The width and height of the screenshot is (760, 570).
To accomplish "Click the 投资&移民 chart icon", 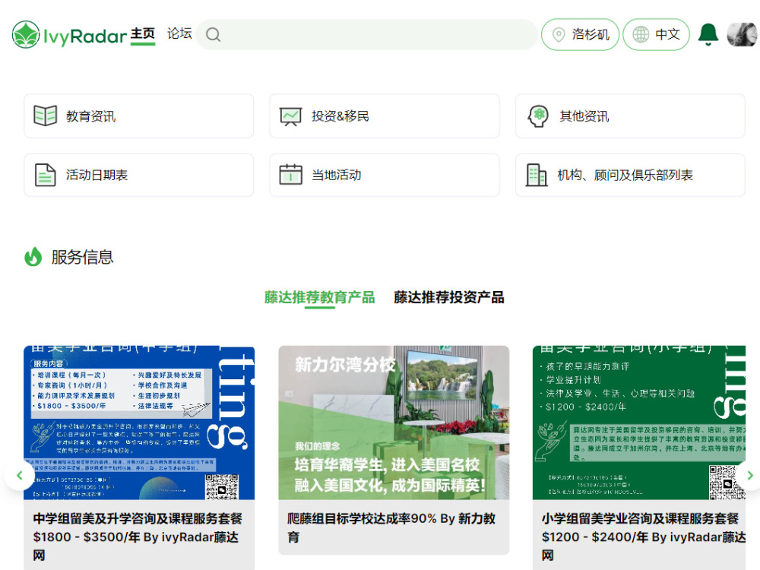I will tap(291, 116).
